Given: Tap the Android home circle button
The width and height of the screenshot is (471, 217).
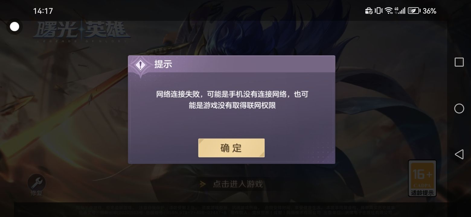Looking at the screenshot, I should (459, 108).
